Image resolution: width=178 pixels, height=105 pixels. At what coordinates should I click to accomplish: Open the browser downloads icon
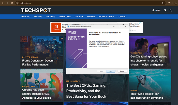coord(176,3)
